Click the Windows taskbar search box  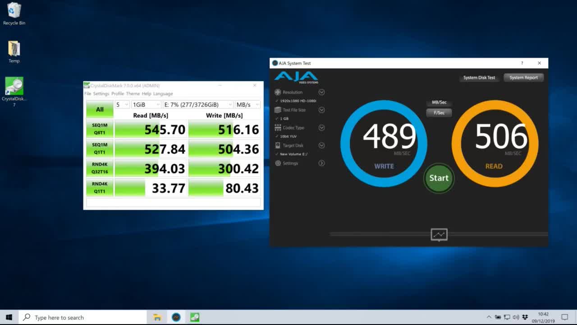(x=82, y=317)
